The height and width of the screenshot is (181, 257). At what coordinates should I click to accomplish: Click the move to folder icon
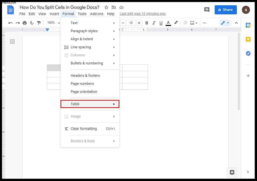click(114, 7)
